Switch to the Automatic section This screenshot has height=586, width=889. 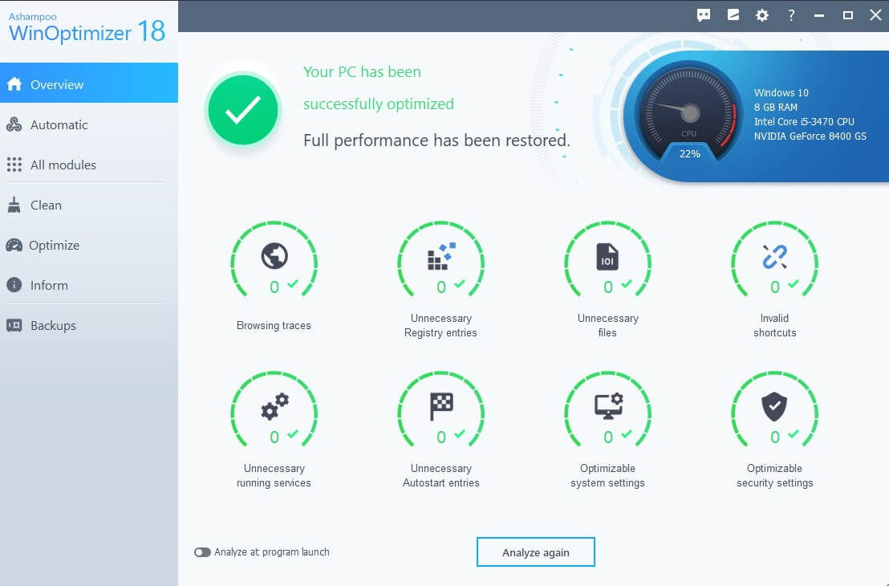click(x=59, y=124)
